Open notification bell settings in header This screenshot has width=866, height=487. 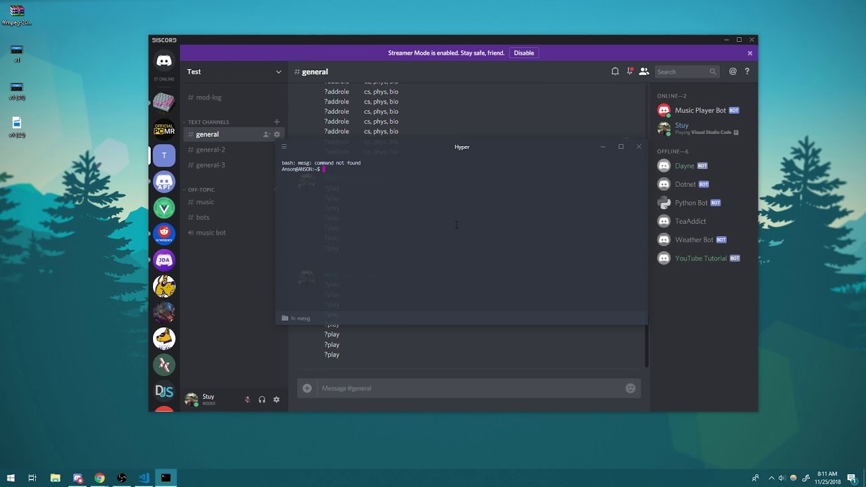tap(615, 72)
